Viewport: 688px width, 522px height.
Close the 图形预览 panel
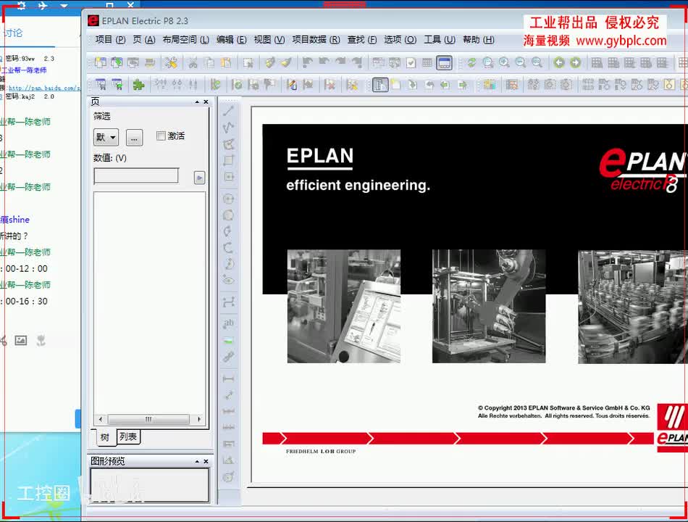tap(206, 461)
